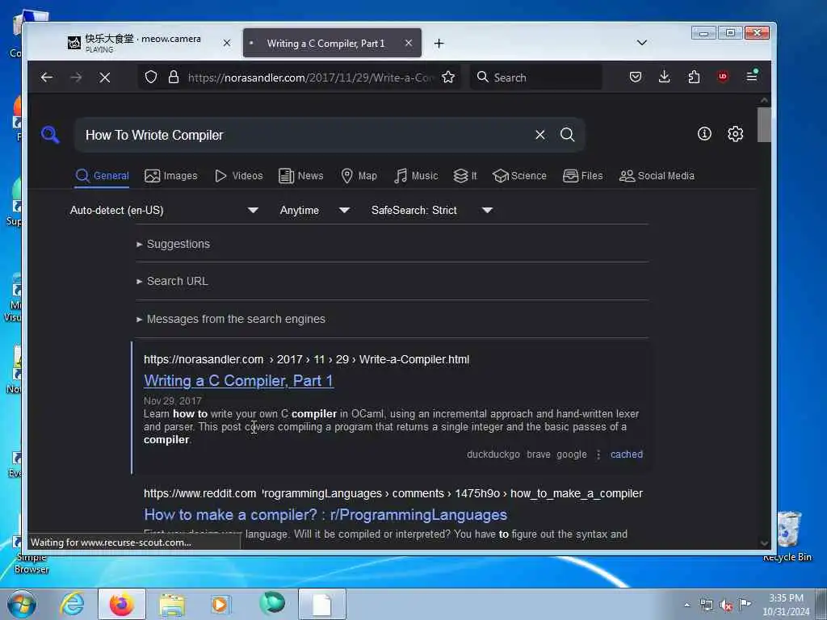Close the meow.camera tab
Screen dimensions: 827x620
(x=227, y=44)
